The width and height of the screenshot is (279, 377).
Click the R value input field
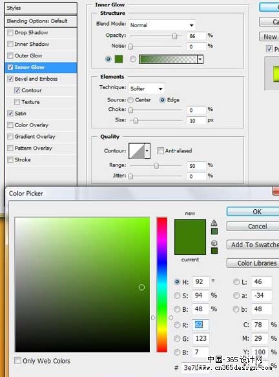click(x=201, y=325)
